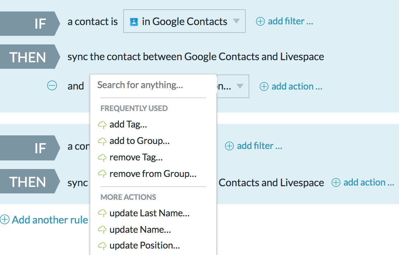The image size is (399, 255).
Task: Click the 'MORE ACTIONS' section header
Action: point(128,197)
